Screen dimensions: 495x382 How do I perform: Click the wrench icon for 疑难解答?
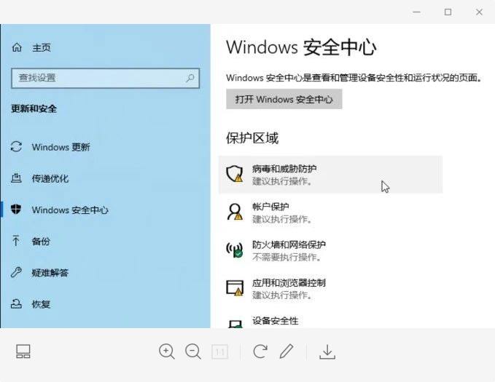tap(16, 272)
